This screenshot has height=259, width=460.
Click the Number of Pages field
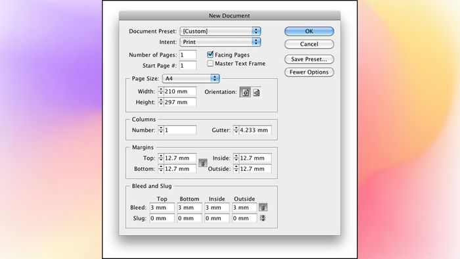[188, 55]
